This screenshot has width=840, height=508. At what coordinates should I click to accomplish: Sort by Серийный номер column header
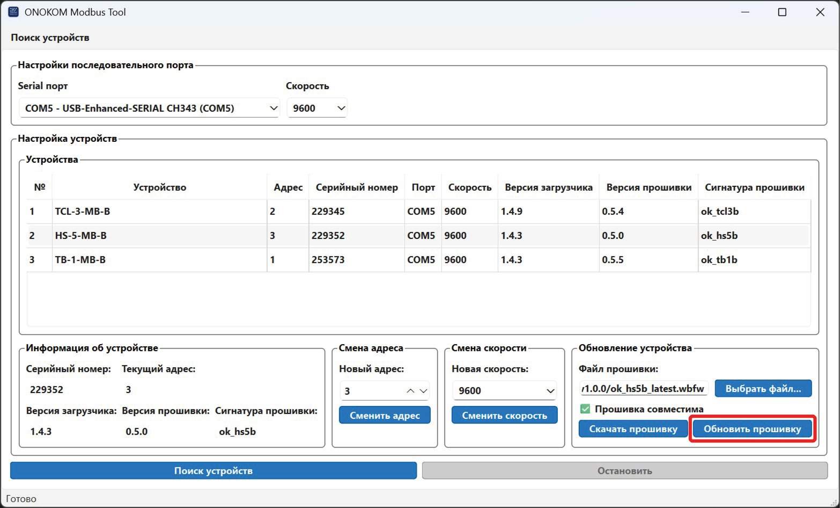[x=357, y=187]
